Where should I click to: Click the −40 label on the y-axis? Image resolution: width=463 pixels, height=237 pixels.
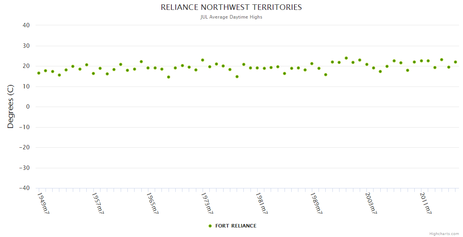click(x=25, y=188)
